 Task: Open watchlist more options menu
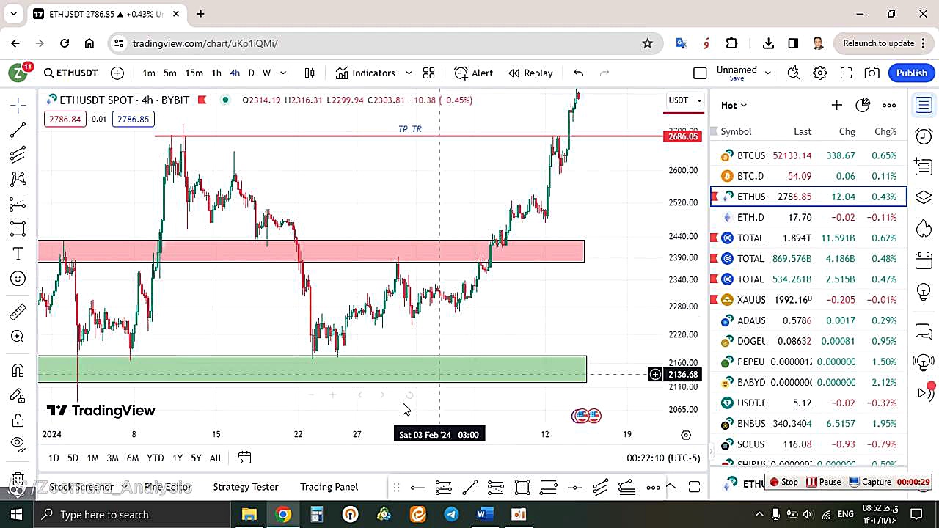coord(889,105)
